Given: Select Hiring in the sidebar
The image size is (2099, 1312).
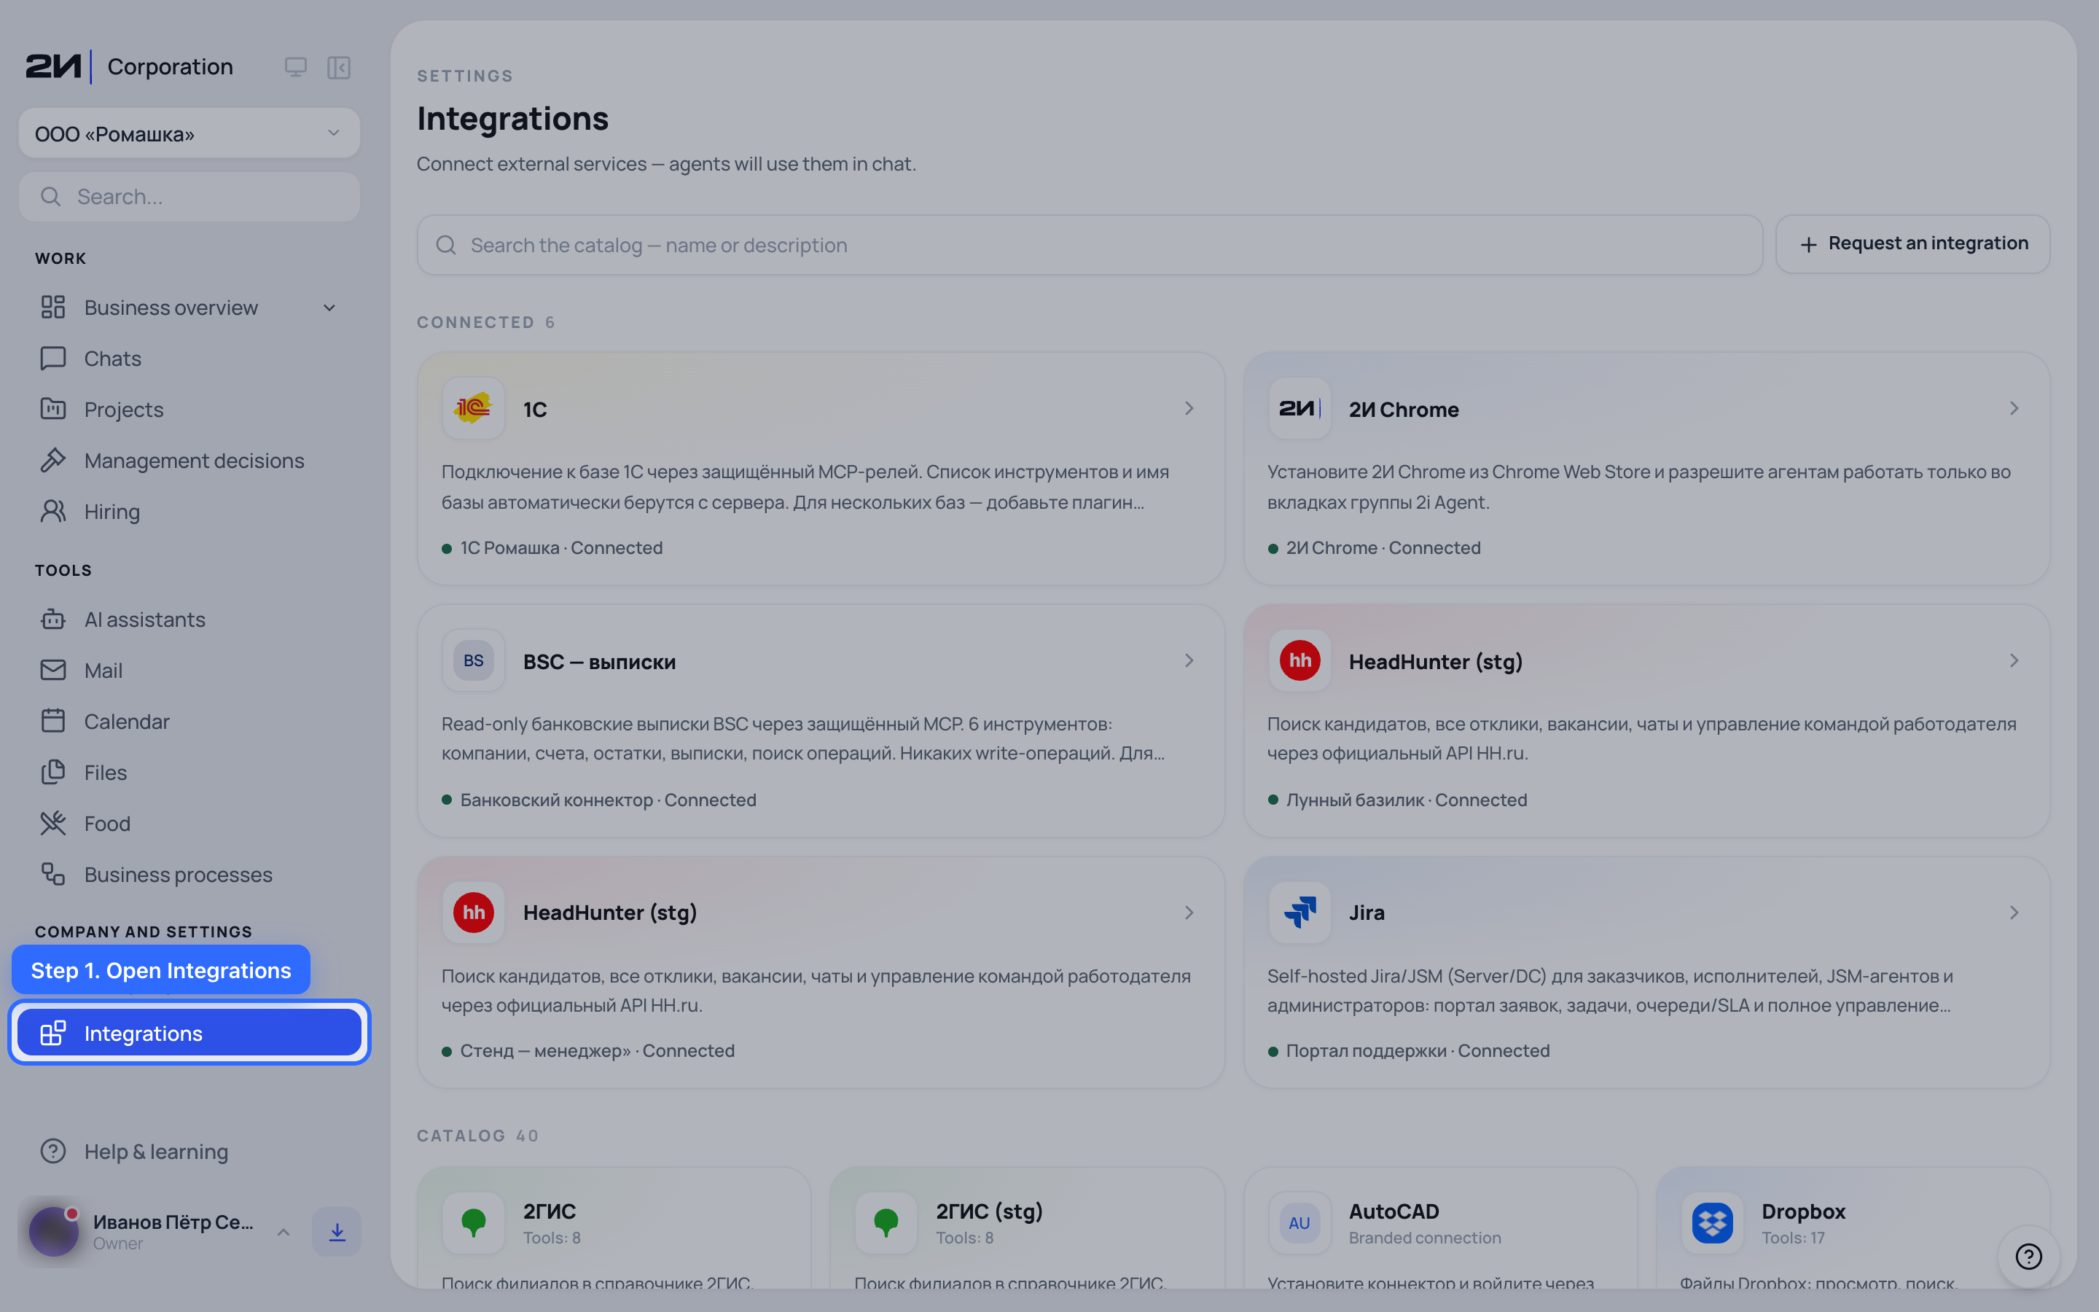Looking at the screenshot, I should click(x=189, y=512).
